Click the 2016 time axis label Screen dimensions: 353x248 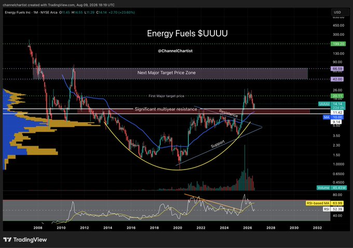(x=131, y=228)
